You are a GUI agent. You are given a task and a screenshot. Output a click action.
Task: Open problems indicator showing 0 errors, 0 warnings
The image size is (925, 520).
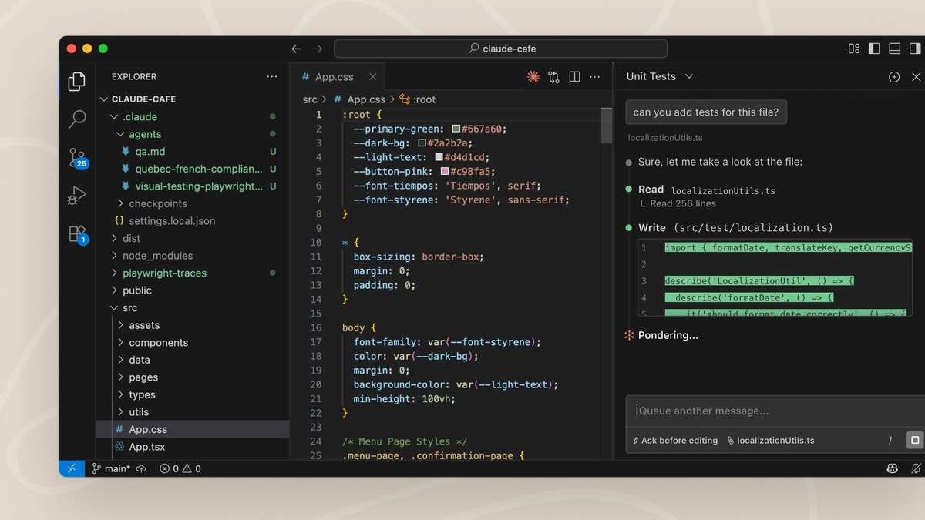[180, 468]
